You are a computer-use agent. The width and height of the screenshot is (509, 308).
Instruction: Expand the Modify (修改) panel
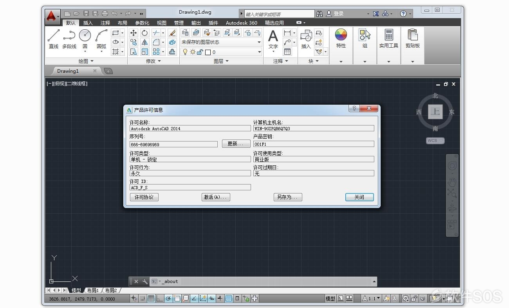(153, 61)
